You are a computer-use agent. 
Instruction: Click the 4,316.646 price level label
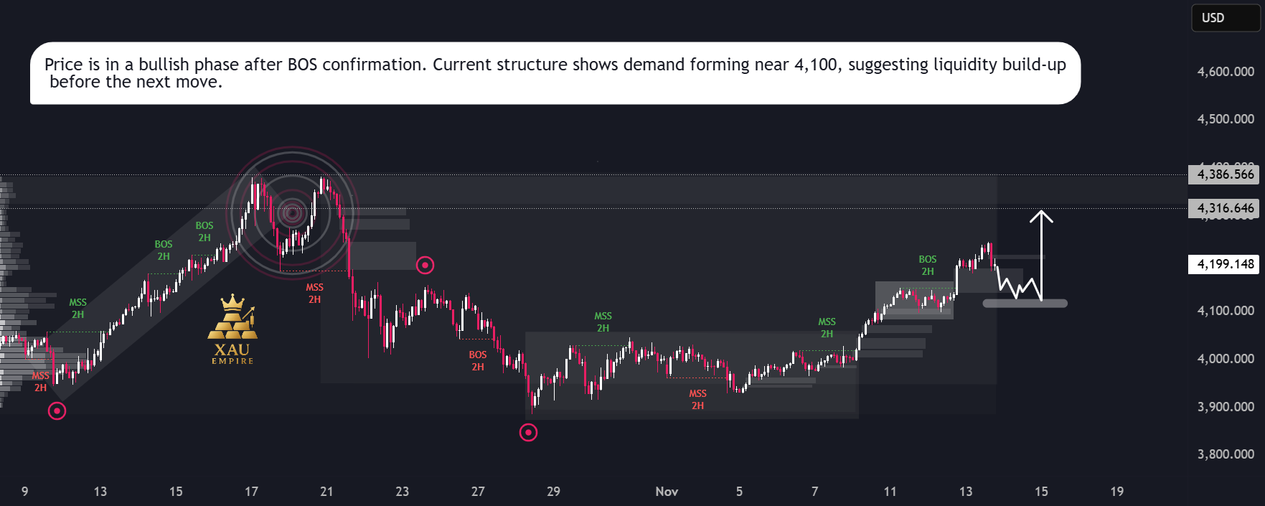tap(1226, 209)
